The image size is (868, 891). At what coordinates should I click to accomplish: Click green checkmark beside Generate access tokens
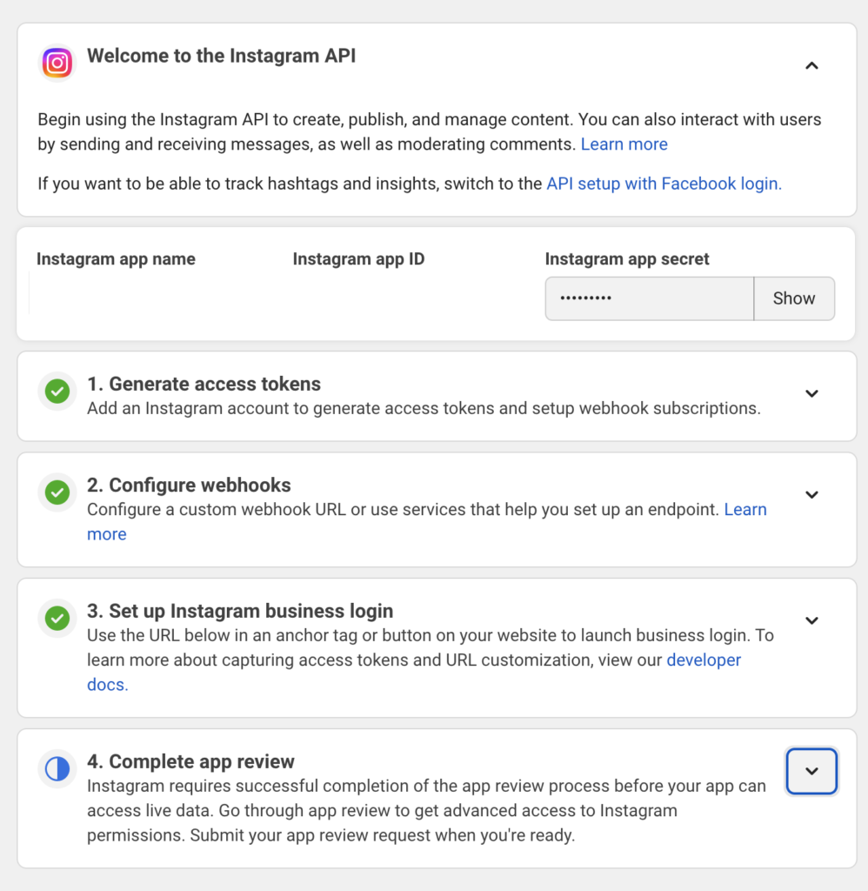tap(57, 391)
